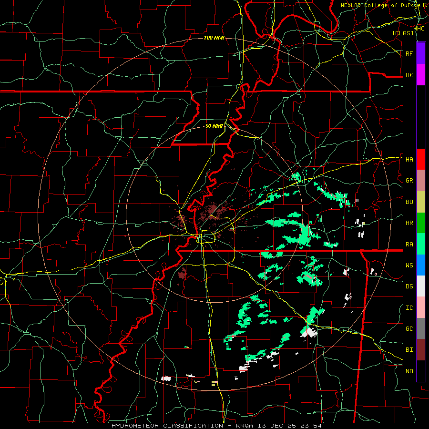
Task: Click the 'BI' legend label
Action: [x=409, y=350]
